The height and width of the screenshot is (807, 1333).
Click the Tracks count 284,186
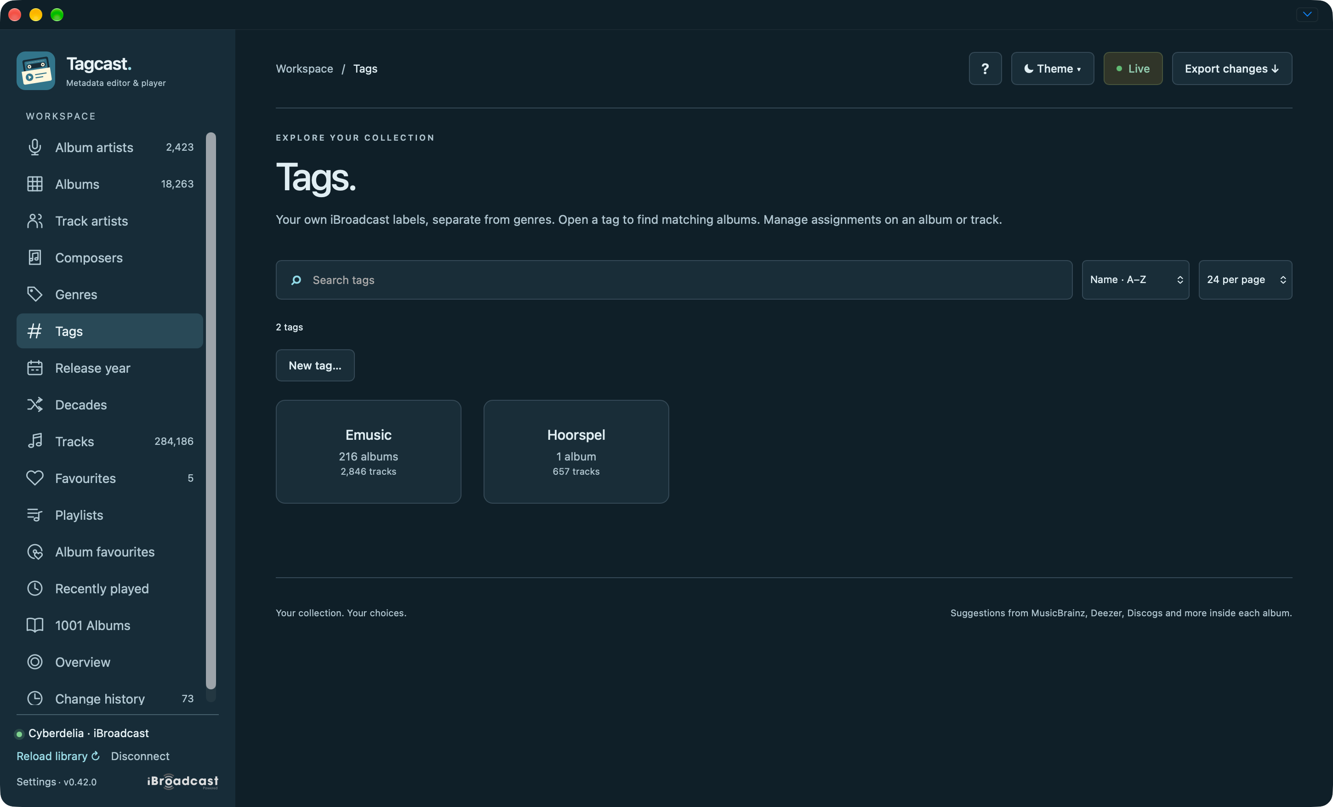click(x=174, y=441)
